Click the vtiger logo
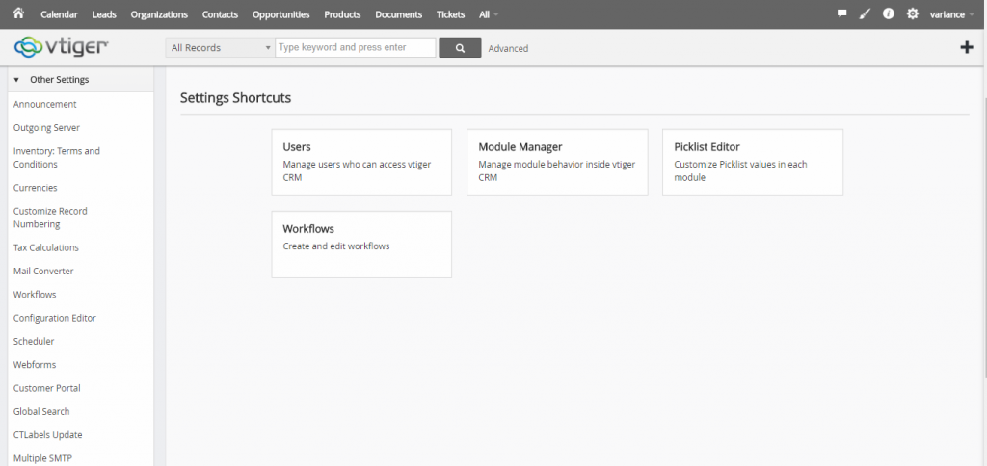 (61, 47)
